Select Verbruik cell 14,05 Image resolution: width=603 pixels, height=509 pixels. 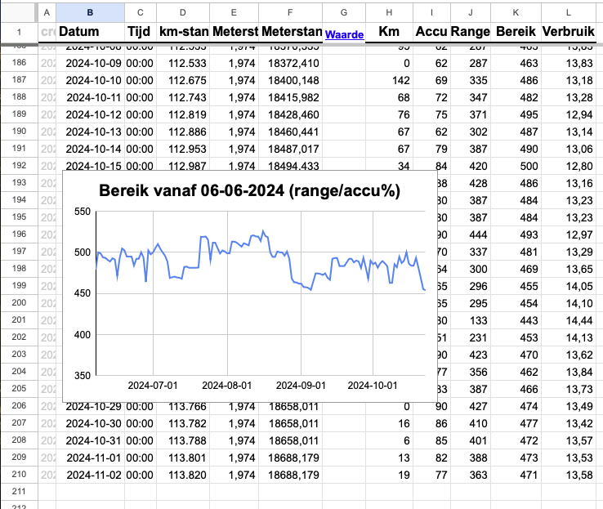569,286
